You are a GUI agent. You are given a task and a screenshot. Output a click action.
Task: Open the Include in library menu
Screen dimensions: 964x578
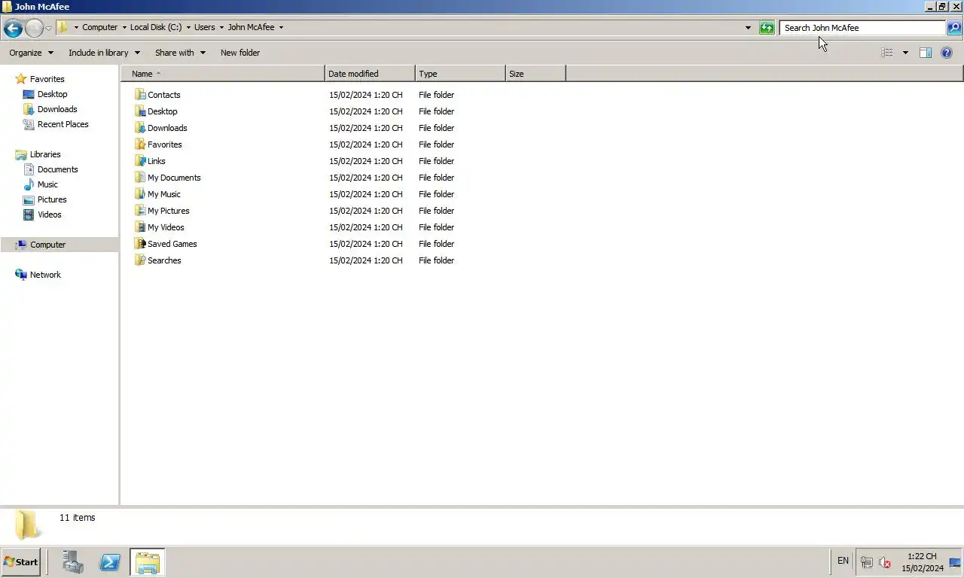[104, 53]
